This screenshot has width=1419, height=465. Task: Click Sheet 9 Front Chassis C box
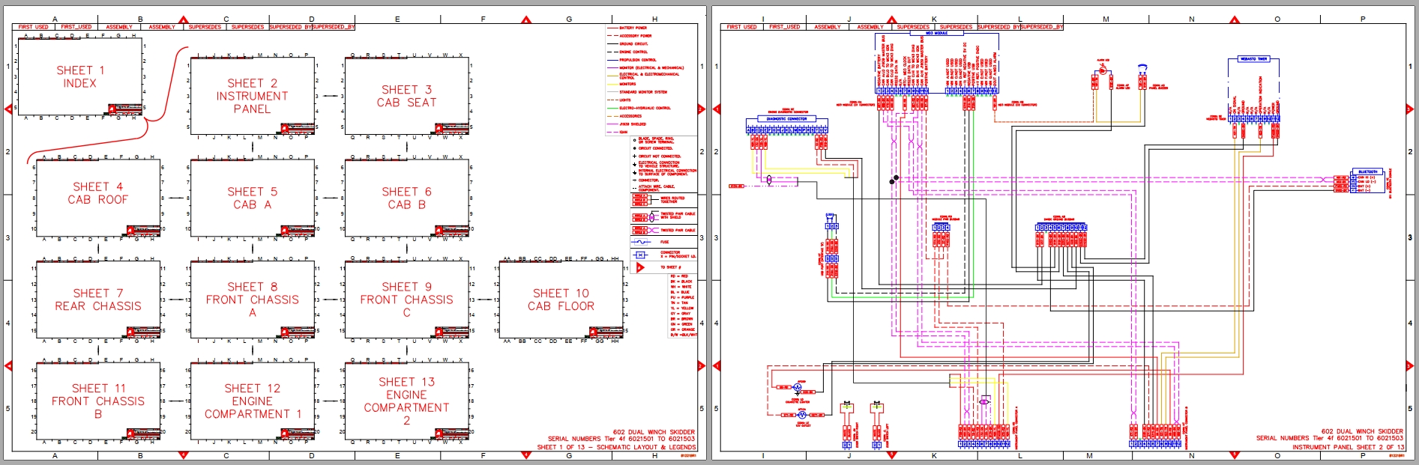[x=406, y=300]
